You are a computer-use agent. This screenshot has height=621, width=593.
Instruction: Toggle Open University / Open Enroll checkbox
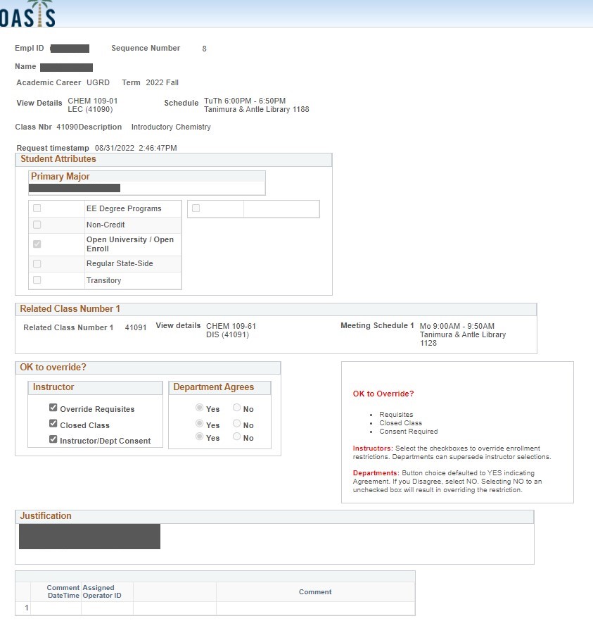tap(37, 244)
